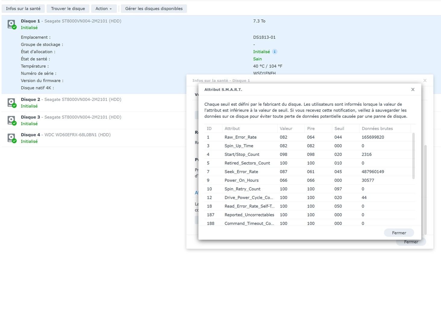
Task: Click raw value 2316
Action: [x=367, y=154]
